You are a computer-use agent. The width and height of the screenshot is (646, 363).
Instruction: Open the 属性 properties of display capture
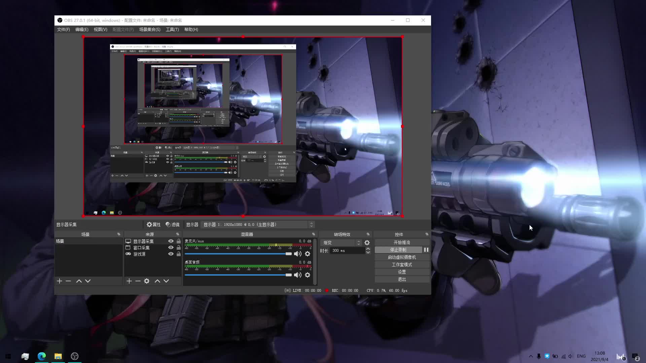click(x=153, y=225)
